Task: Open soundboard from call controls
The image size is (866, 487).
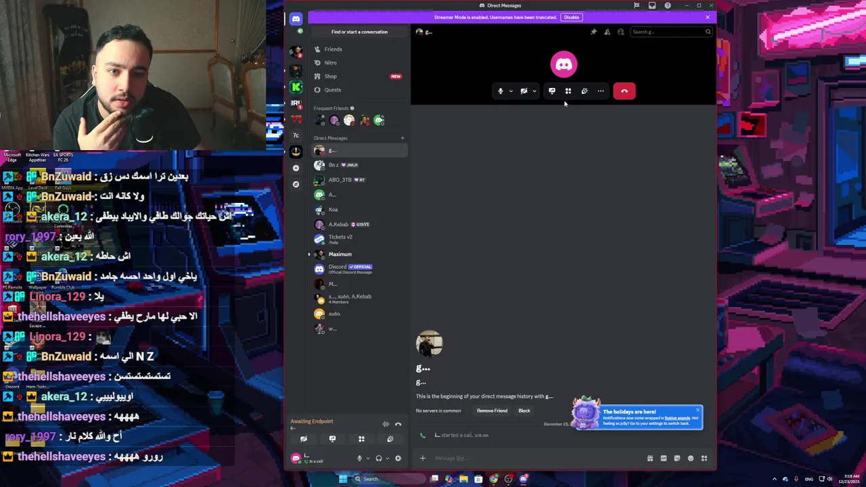Action: 585,91
